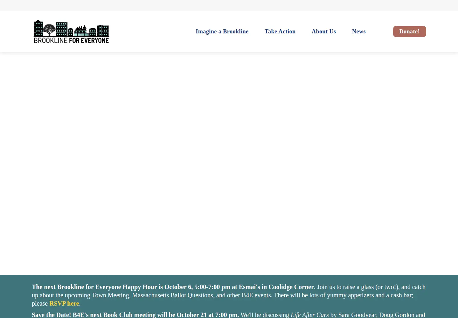Click the Brookline for Everyone logo
Screen dimensions: 458x318
(x=71, y=31)
